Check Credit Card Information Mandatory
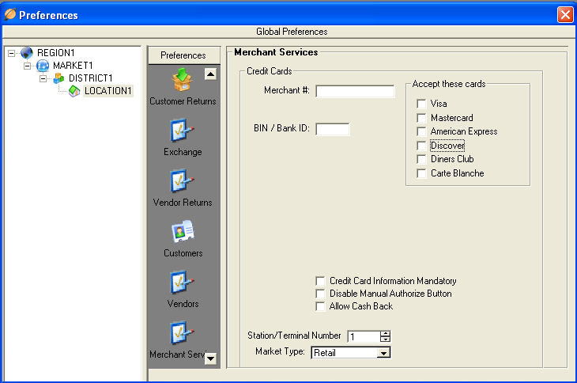The width and height of the screenshot is (577, 383). coord(320,281)
